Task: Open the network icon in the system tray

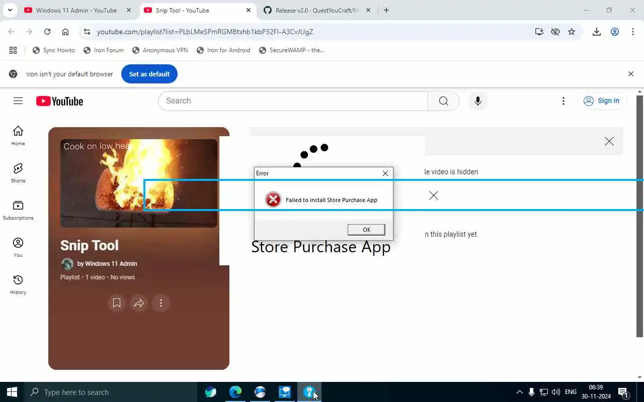Action: (543, 392)
